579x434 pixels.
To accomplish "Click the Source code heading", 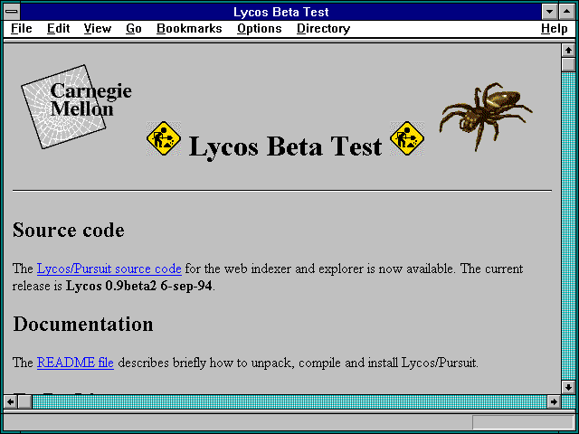I will tap(69, 230).
